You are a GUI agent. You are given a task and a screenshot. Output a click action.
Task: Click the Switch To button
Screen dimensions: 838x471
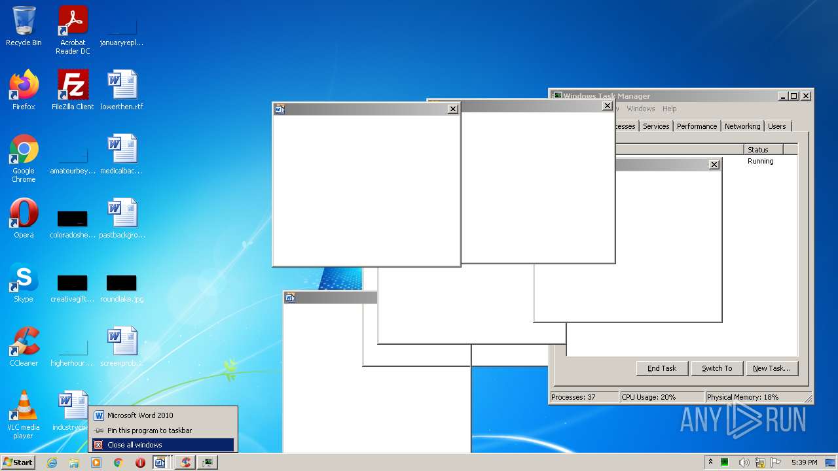coord(717,368)
